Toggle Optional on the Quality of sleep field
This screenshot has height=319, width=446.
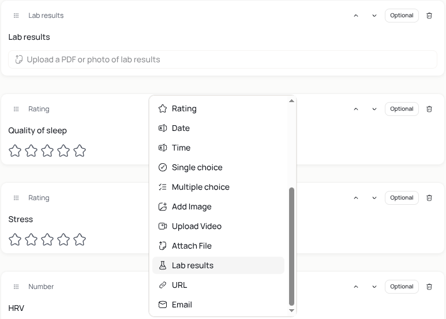(x=402, y=109)
